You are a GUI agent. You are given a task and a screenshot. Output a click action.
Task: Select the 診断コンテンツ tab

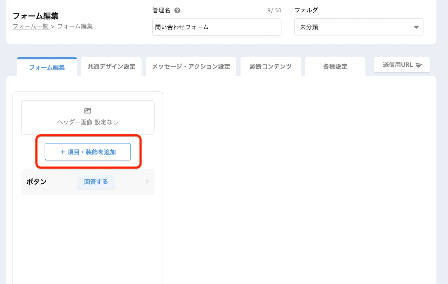(270, 67)
